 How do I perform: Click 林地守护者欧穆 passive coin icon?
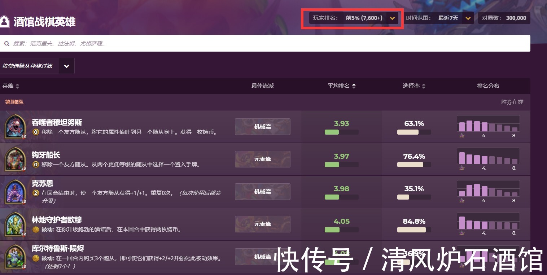click(x=35, y=230)
